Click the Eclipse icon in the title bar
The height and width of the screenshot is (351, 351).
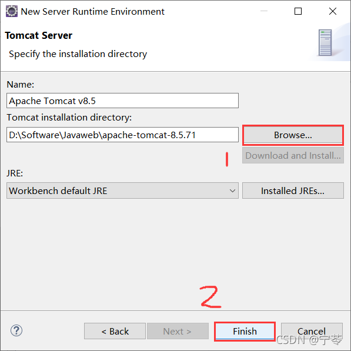pos(11,11)
